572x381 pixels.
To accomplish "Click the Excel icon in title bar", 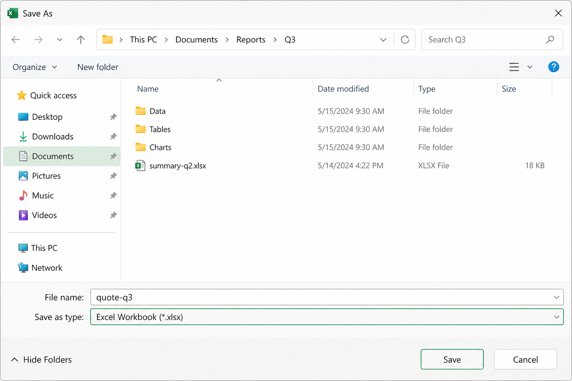I will [x=13, y=13].
